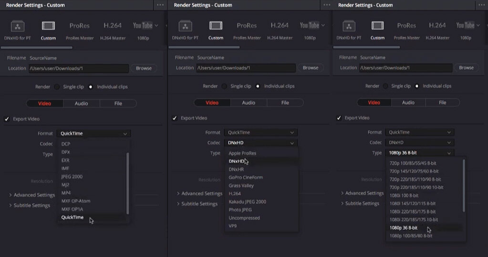Screen dimensions: 488x257
Task: Pick H.264 from codec list
Action: [235, 194]
